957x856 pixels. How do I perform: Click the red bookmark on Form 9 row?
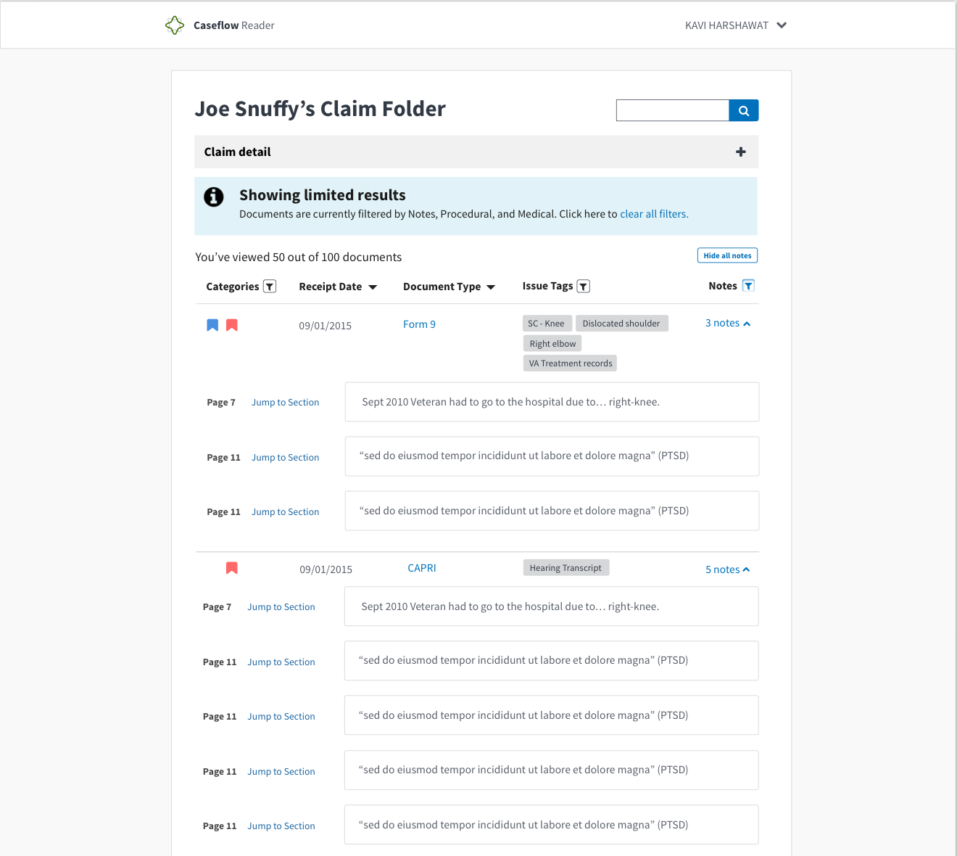pos(232,325)
